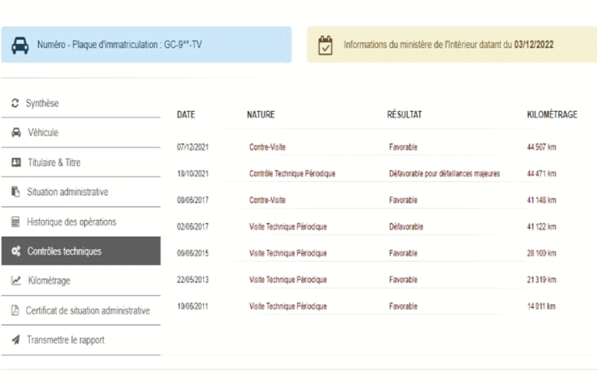Click the Contrôles techniques gears icon
597x384 pixels.
(x=15, y=252)
